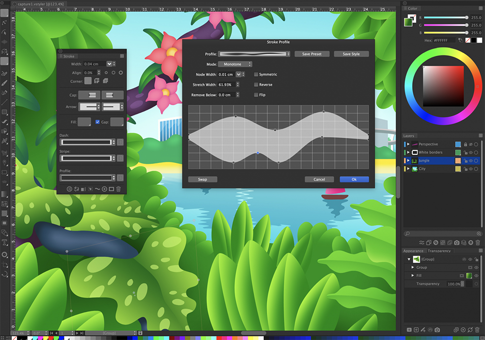Click the camera icon in Layers panel
Image resolution: width=485 pixels, height=340 pixels.
tap(457, 243)
